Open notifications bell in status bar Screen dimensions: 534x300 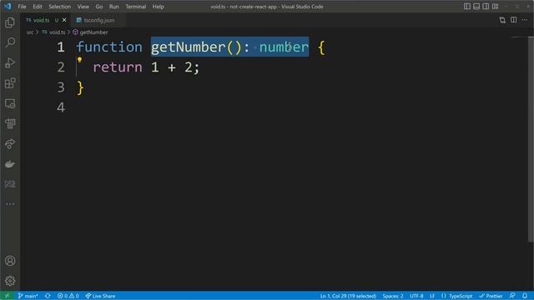click(525, 296)
